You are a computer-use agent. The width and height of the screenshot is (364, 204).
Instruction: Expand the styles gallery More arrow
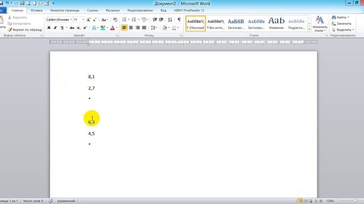click(309, 29)
